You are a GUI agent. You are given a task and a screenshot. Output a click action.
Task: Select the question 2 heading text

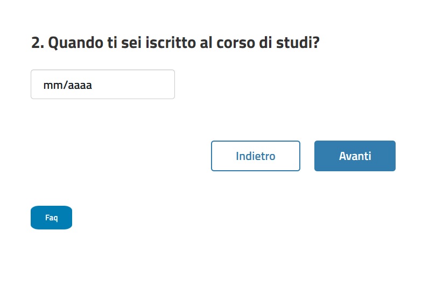point(175,43)
